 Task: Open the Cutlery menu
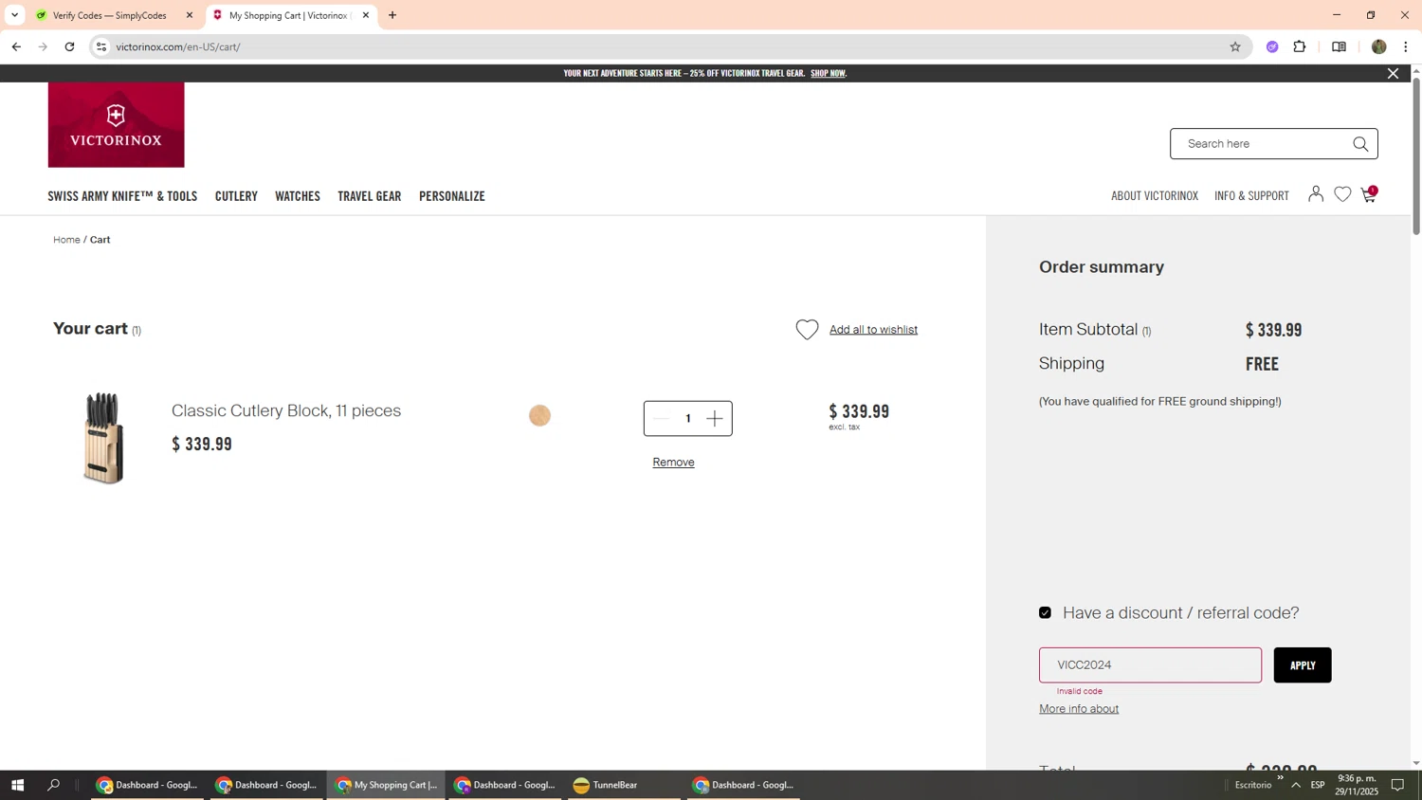pos(236,196)
